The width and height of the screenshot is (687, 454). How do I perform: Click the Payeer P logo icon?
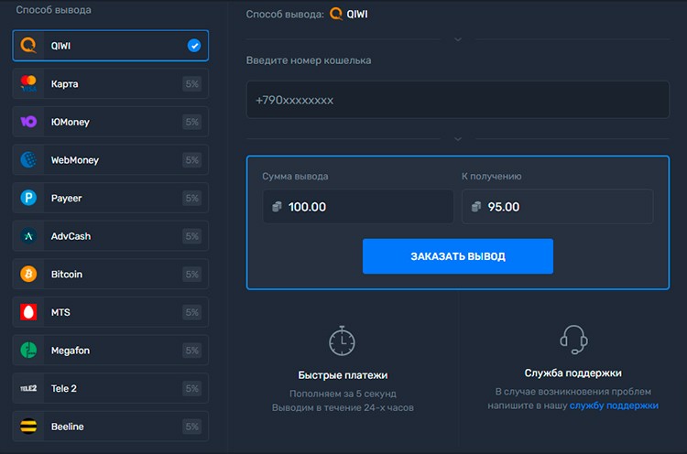(28, 198)
